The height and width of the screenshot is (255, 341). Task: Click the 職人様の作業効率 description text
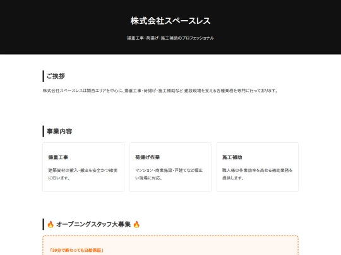click(x=257, y=174)
